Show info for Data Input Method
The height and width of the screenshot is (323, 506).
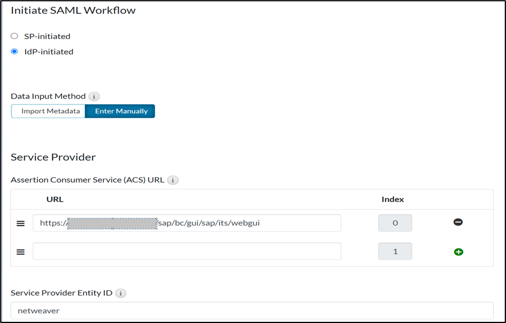point(94,96)
